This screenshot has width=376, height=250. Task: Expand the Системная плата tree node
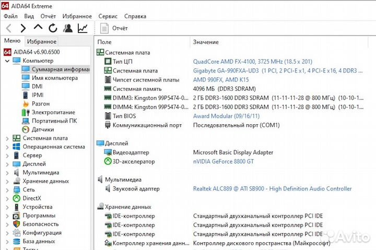coord(7,138)
